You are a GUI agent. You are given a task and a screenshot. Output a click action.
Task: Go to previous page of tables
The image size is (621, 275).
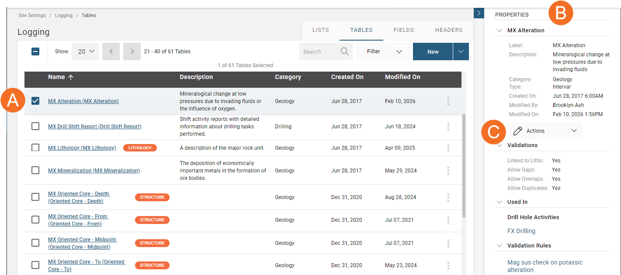pyautogui.click(x=111, y=52)
